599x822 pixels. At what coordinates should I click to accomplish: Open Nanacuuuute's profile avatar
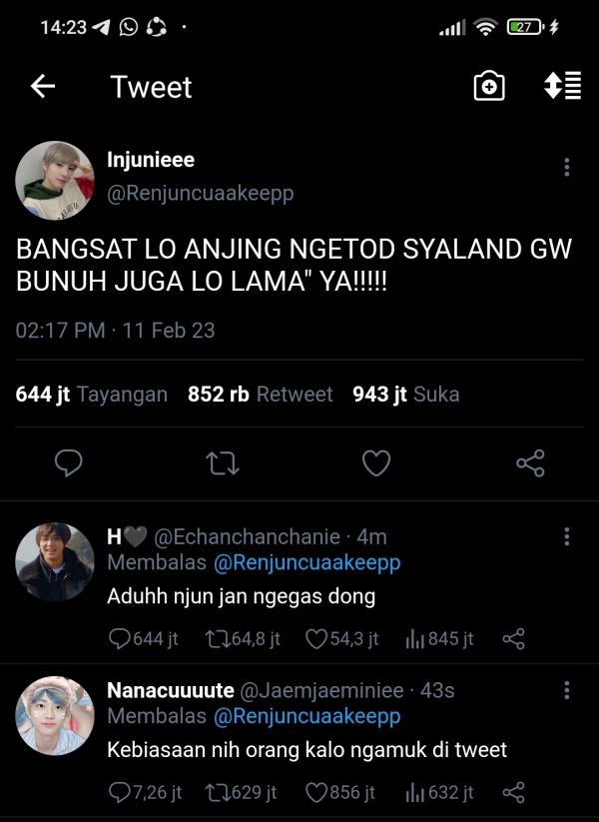click(x=55, y=715)
